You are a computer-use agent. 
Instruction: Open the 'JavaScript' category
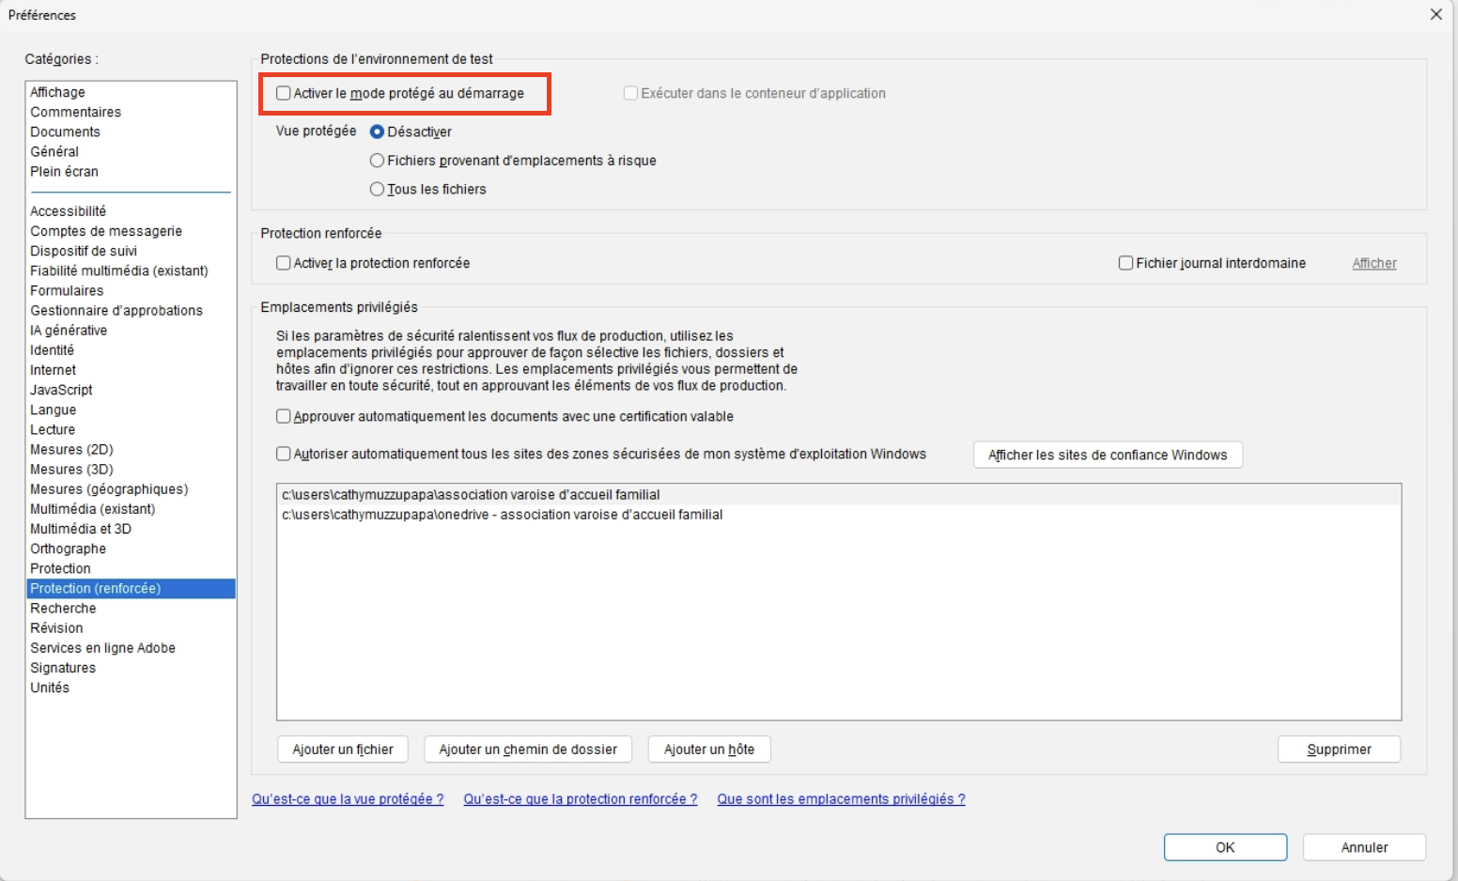point(61,390)
